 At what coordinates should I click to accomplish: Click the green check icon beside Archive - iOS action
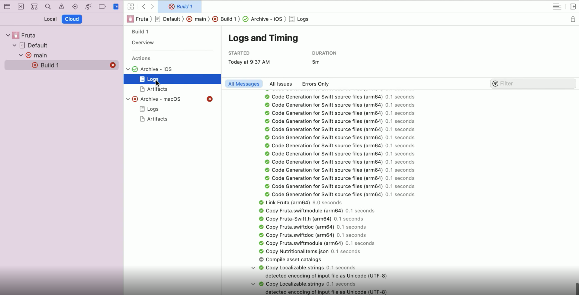pos(135,69)
